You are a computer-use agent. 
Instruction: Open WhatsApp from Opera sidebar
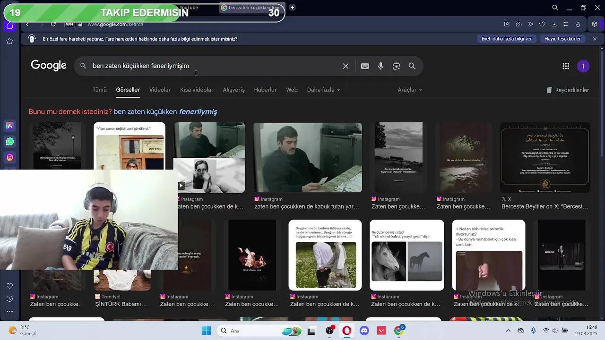9,142
